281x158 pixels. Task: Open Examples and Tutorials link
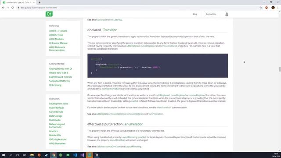coord(61,77)
